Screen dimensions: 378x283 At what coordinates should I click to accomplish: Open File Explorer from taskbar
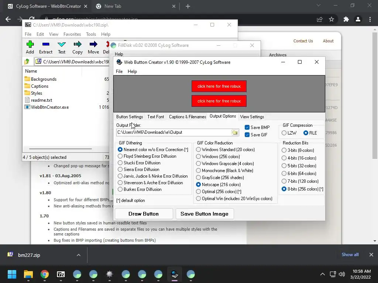click(x=28, y=274)
